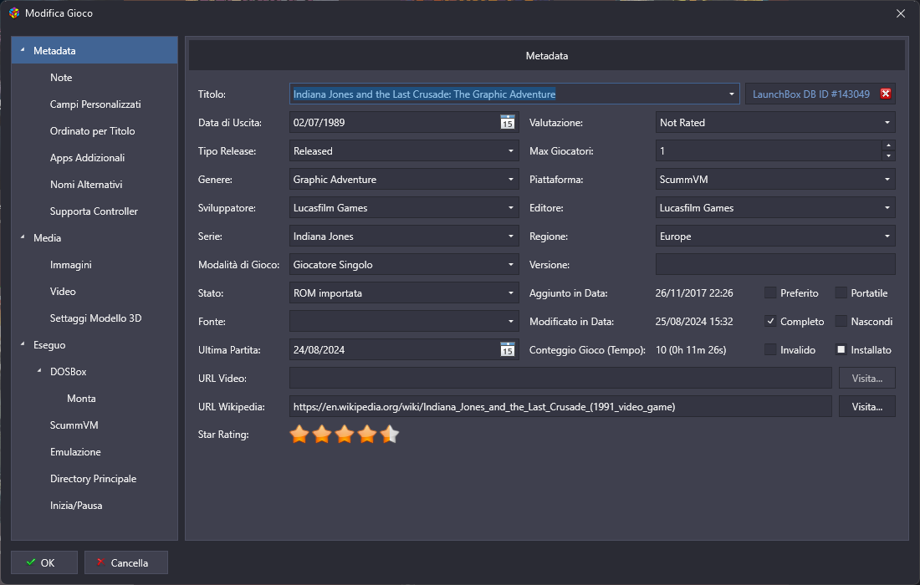This screenshot has width=920, height=585.
Task: Toggle the Portatile checkbox
Action: click(x=841, y=292)
